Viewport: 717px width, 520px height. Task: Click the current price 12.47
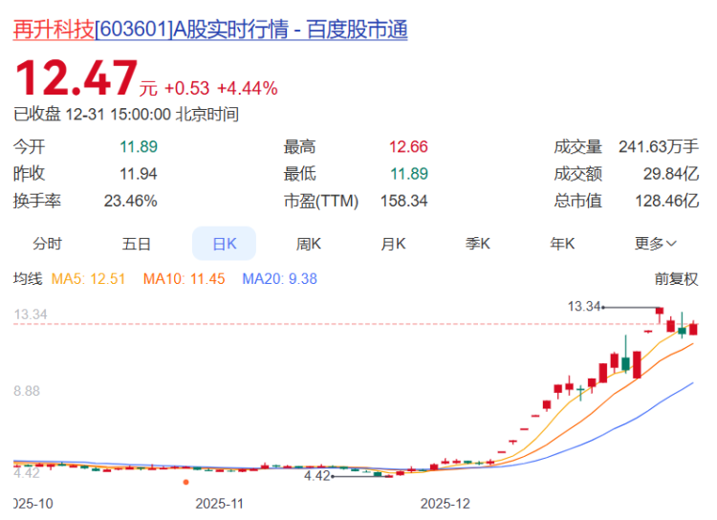76,77
